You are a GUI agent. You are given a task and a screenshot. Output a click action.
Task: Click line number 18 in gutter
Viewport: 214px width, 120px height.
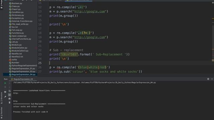(x=40, y=33)
